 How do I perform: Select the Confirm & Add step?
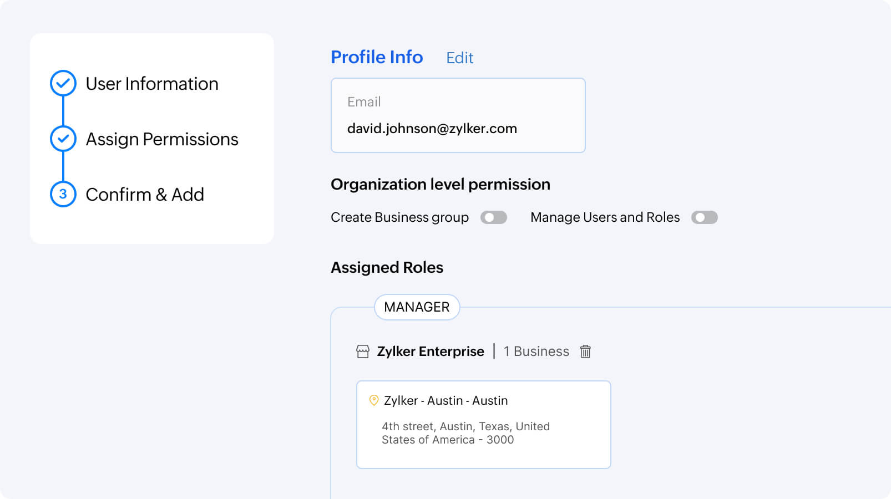145,195
